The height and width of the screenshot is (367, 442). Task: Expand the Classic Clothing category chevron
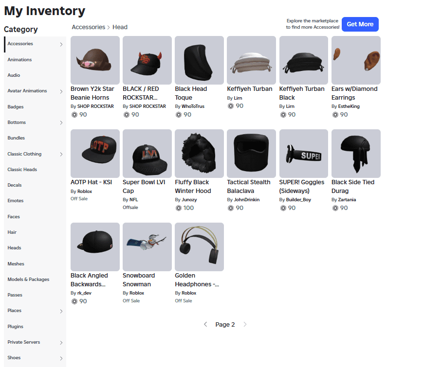[61, 155]
